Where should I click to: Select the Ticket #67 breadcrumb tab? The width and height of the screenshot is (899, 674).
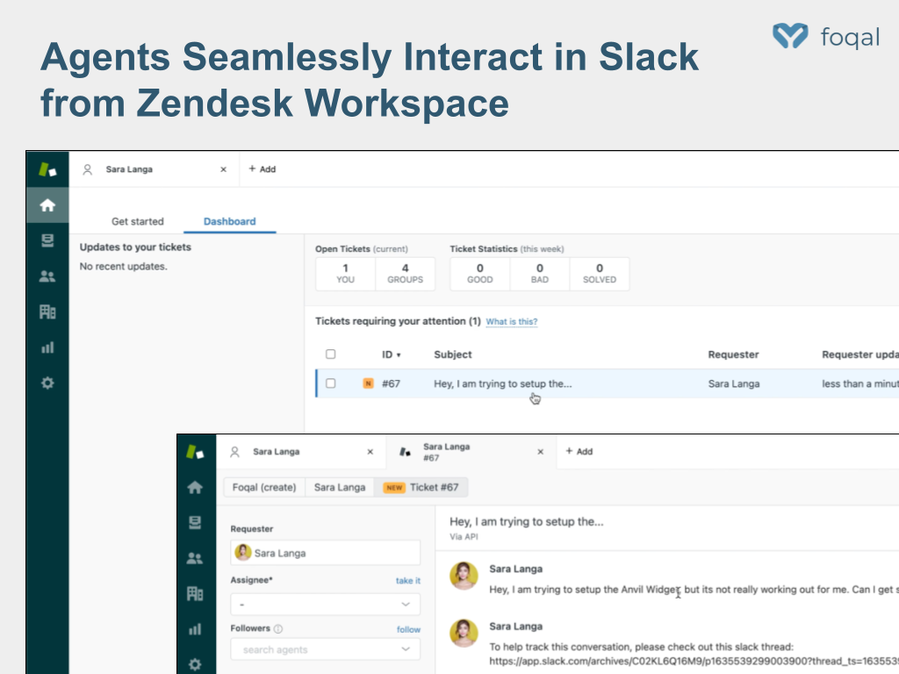tap(421, 487)
